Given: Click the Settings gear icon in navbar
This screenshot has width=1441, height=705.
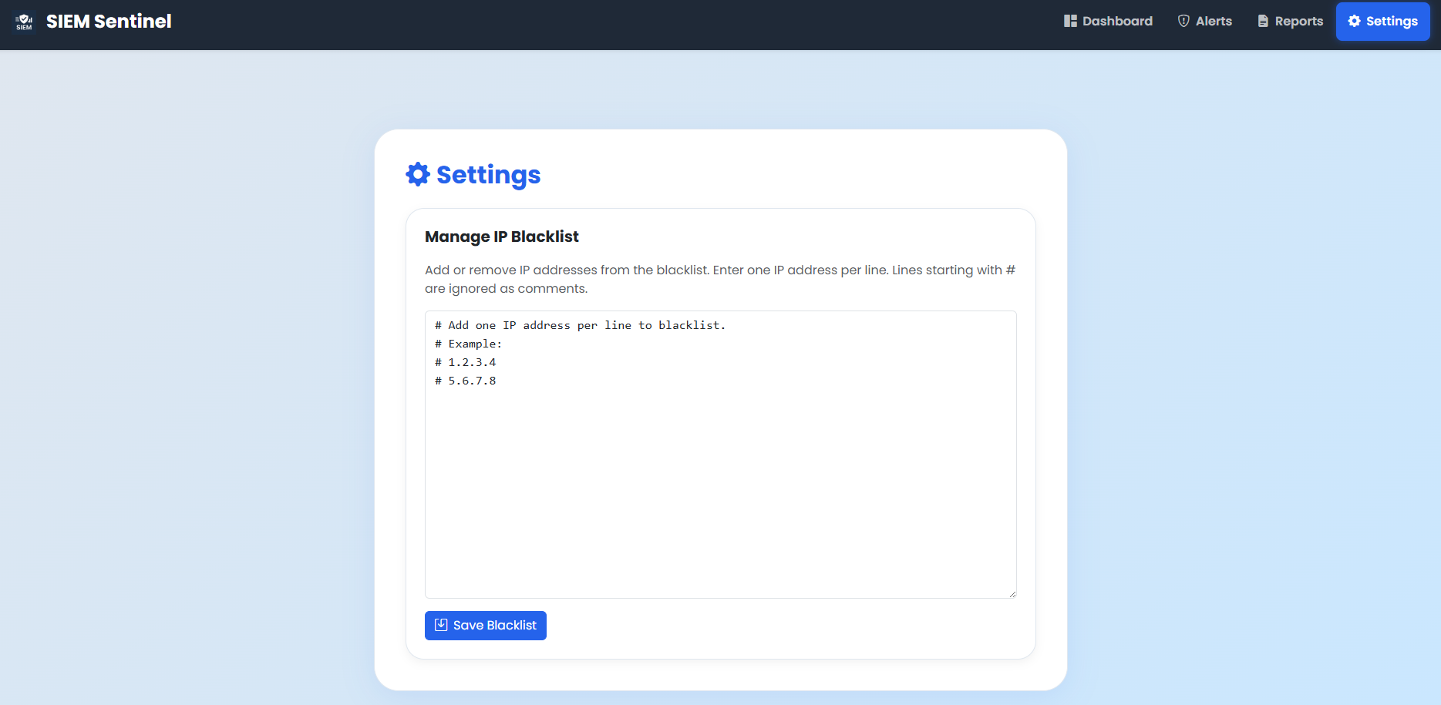Looking at the screenshot, I should 1354,22.
